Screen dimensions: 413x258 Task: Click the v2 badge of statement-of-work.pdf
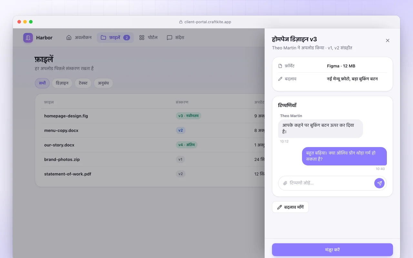[x=181, y=174]
